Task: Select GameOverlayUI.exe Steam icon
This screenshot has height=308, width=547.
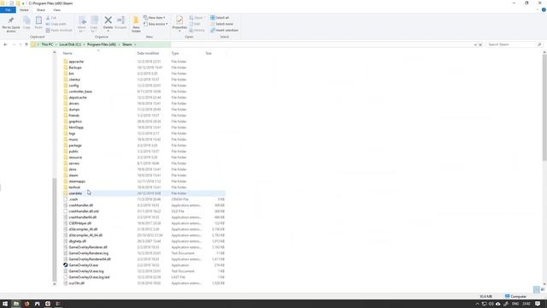Action: tap(65, 265)
